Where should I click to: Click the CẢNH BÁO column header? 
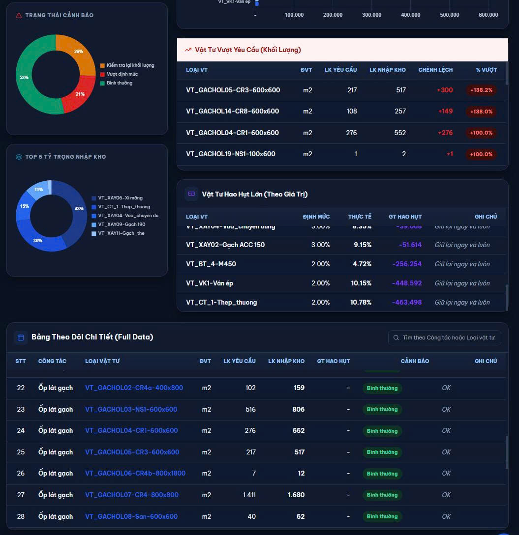click(415, 361)
